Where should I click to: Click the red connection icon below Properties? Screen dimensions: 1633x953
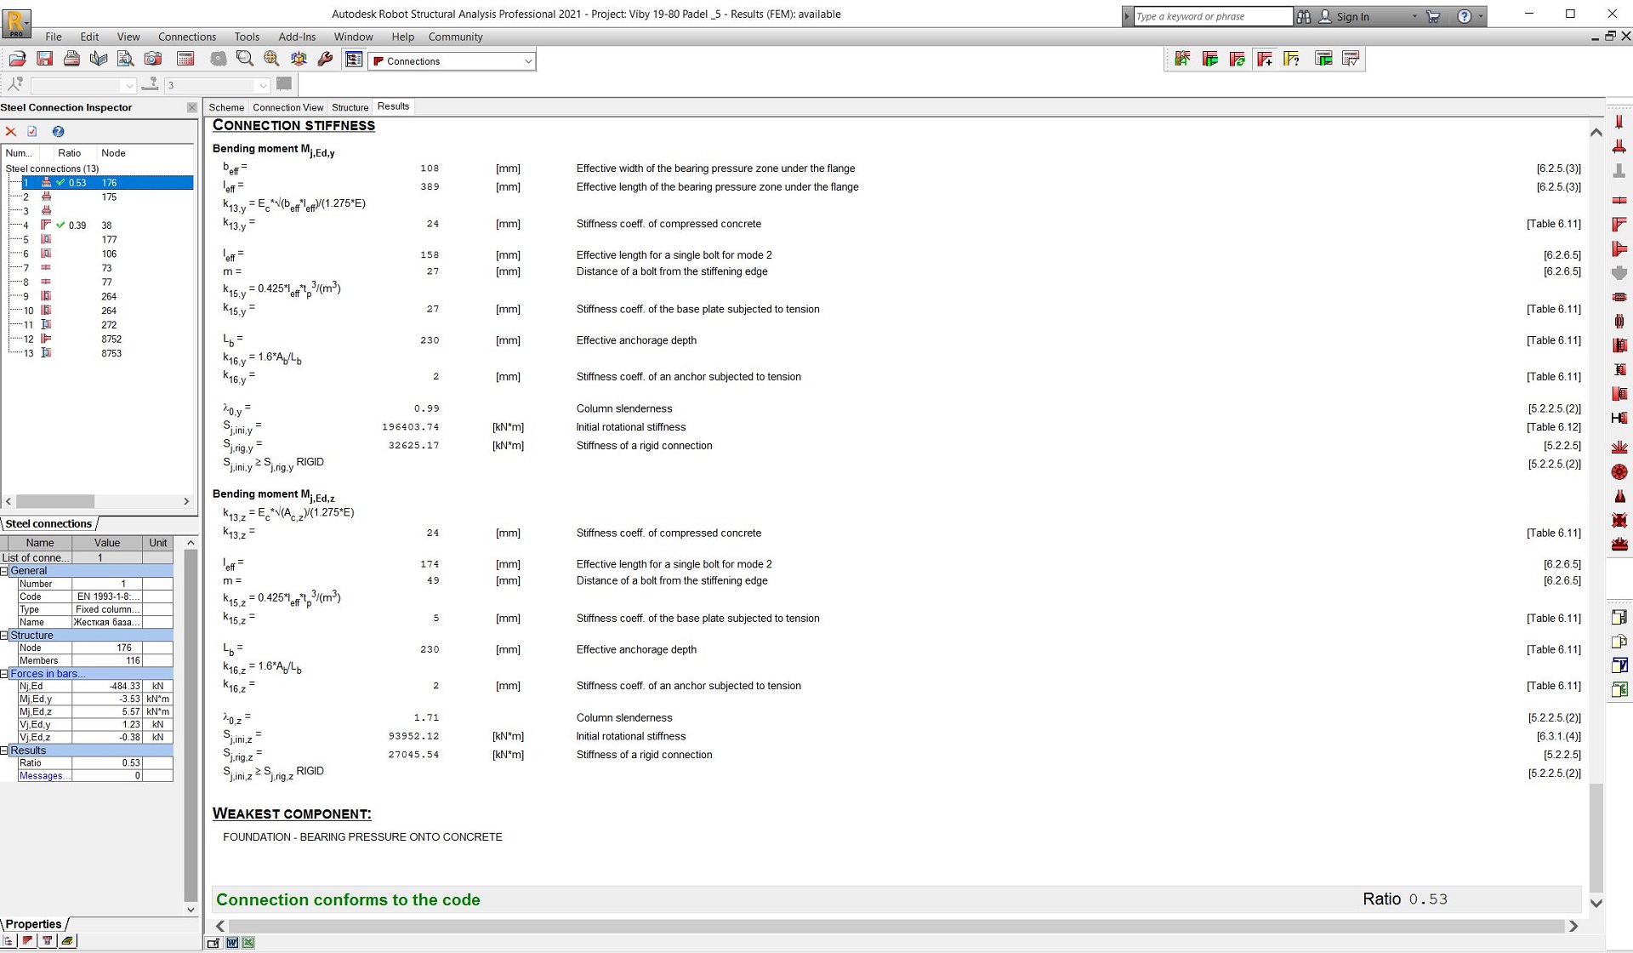point(27,941)
